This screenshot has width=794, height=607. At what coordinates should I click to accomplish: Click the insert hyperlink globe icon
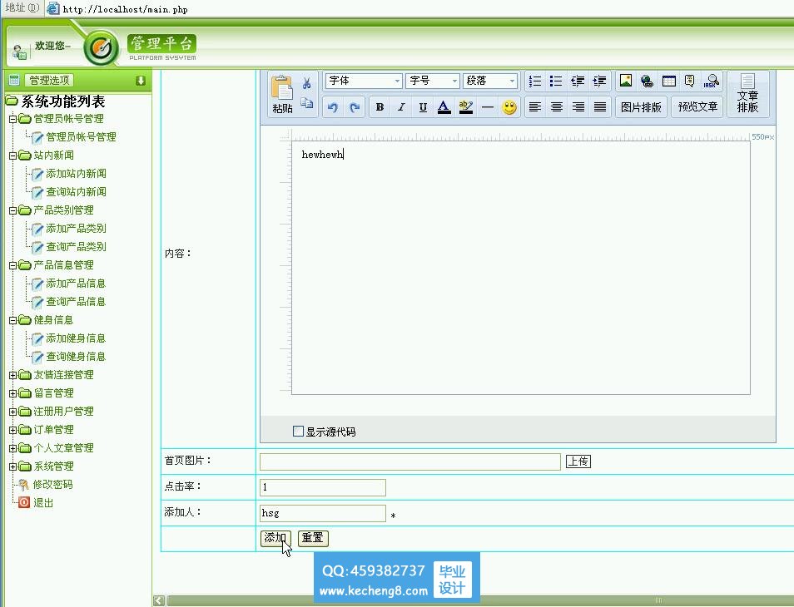[648, 81]
